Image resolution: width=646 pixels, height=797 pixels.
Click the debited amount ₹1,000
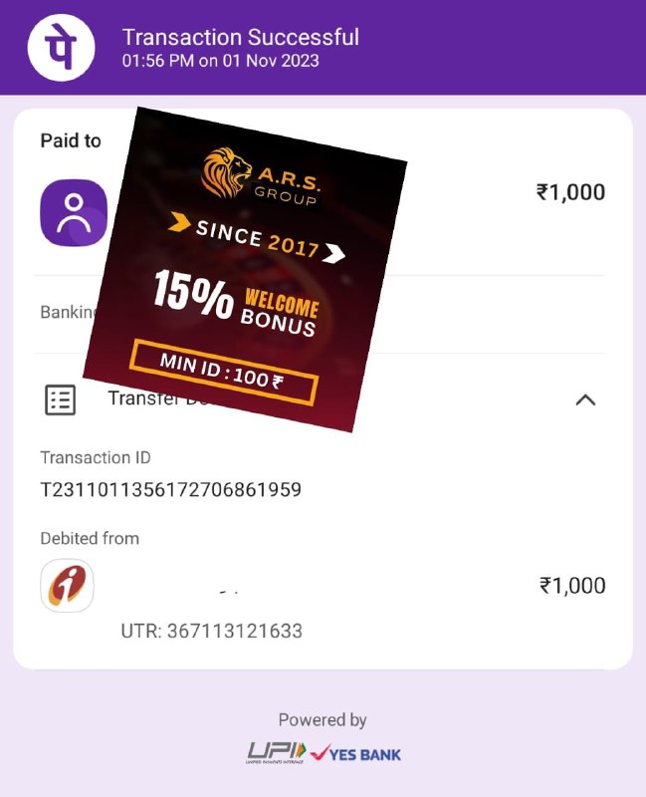pos(572,586)
